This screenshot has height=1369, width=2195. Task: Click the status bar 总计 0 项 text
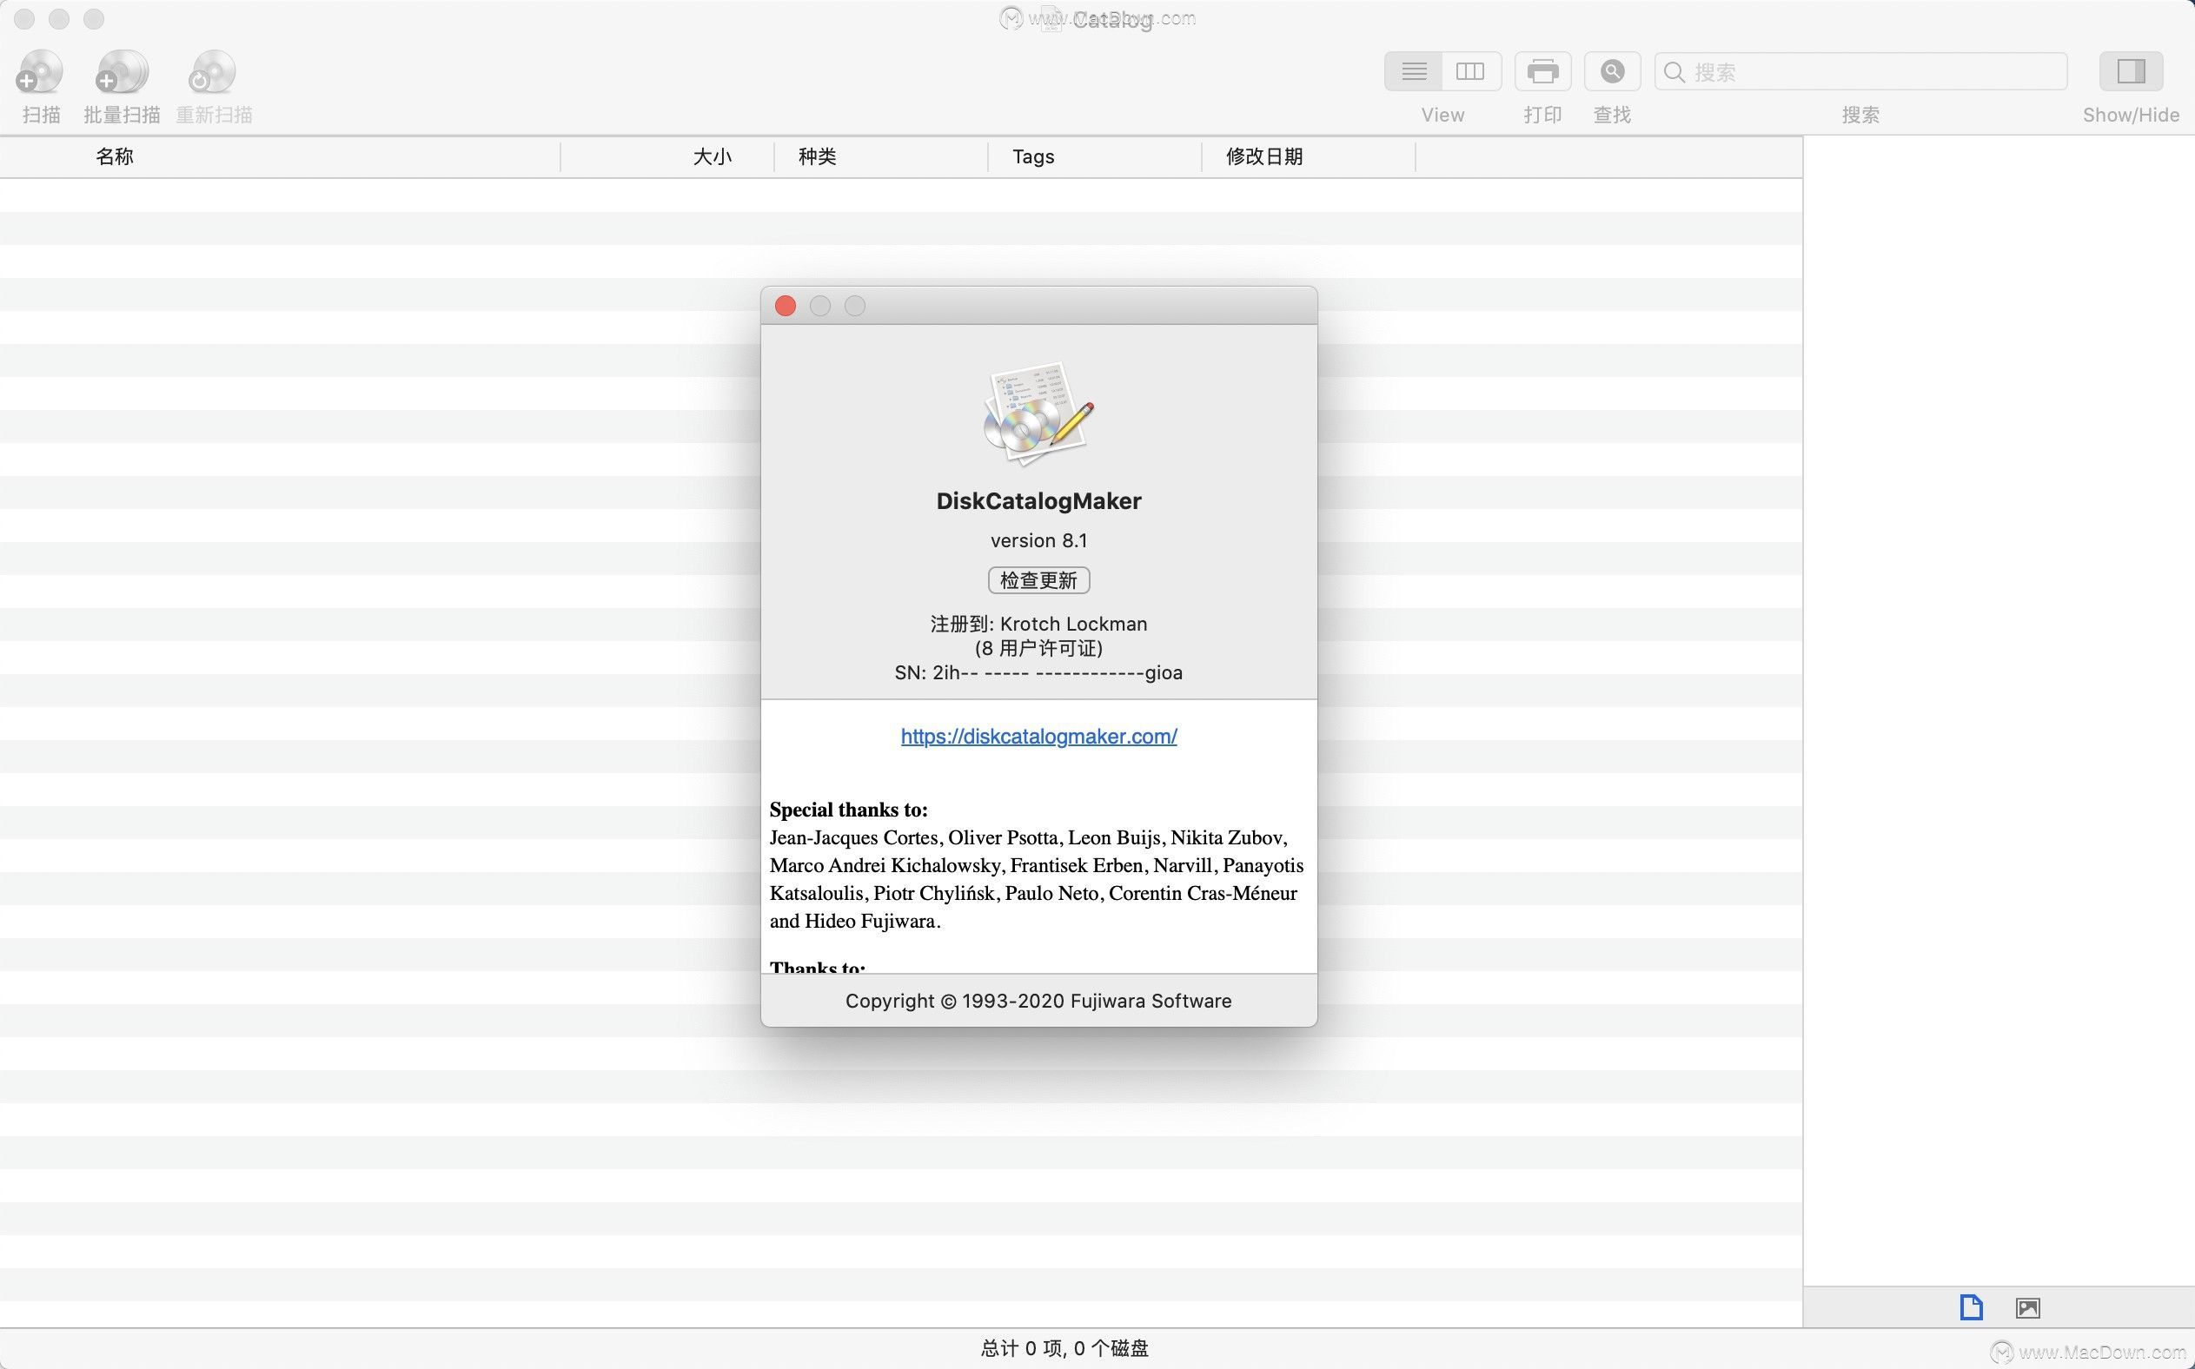pos(1064,1349)
